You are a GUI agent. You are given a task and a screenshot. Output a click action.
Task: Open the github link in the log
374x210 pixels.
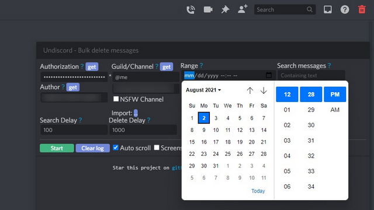[x=177, y=168]
